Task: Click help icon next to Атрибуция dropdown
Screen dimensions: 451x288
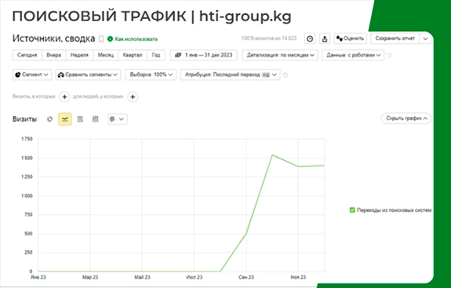Action: click(286, 75)
